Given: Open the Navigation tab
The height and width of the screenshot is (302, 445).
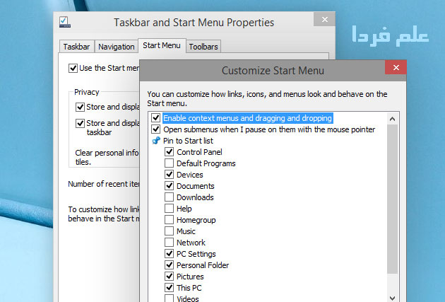Looking at the screenshot, I should (x=117, y=47).
